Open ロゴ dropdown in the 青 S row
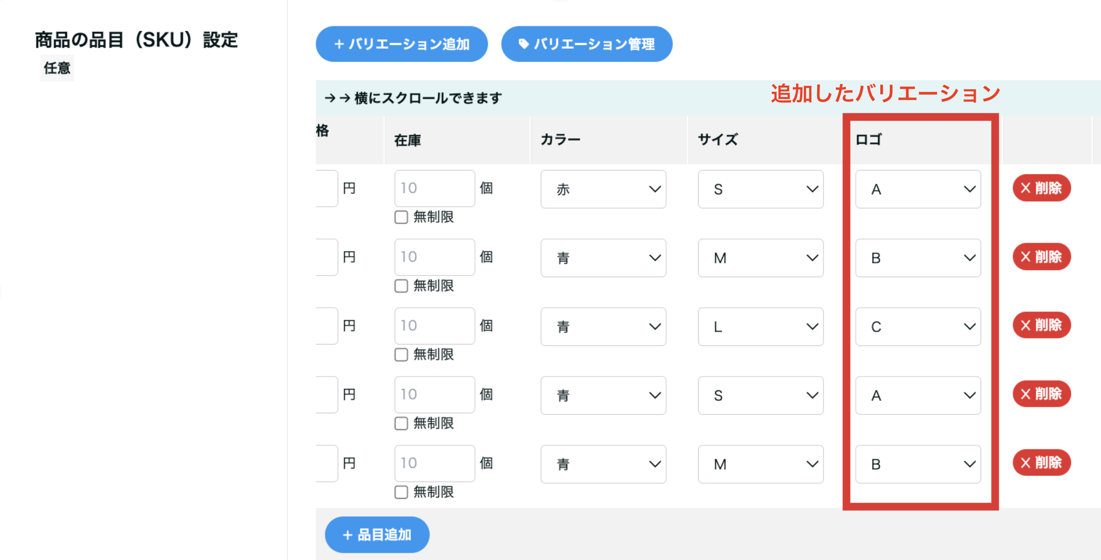1101x560 pixels. tap(918, 396)
